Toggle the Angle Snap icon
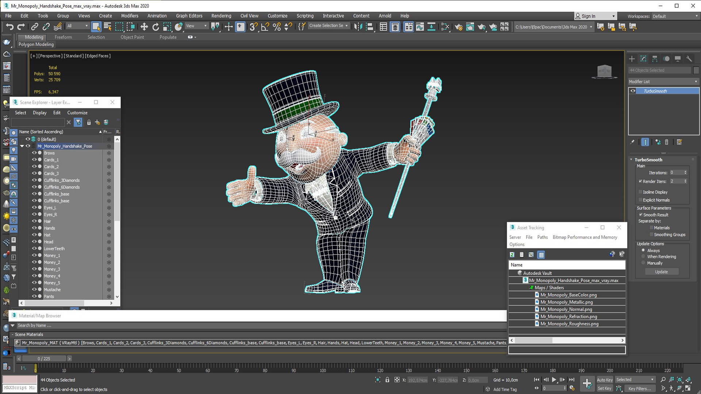This screenshot has width=701, height=394. (265, 27)
